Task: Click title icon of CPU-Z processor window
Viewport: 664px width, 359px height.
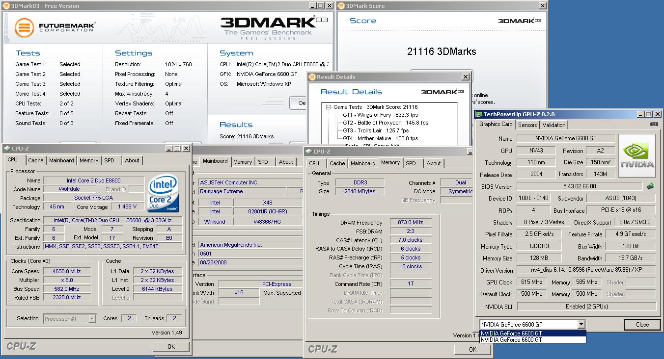Action: [7, 149]
